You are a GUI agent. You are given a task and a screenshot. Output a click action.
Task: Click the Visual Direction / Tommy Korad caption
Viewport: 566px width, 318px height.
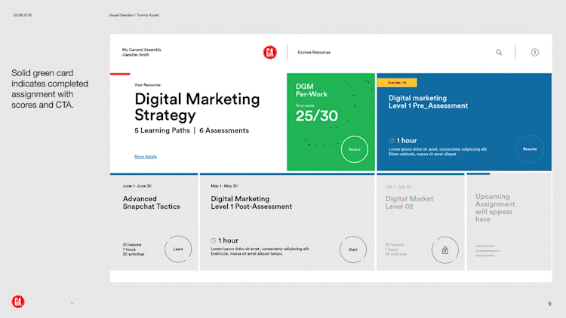click(x=134, y=15)
